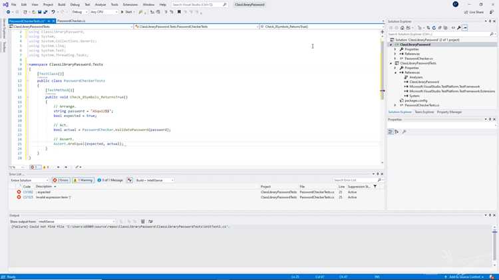
Task: Toggle Word Wrap in Output panel
Action: [150, 221]
